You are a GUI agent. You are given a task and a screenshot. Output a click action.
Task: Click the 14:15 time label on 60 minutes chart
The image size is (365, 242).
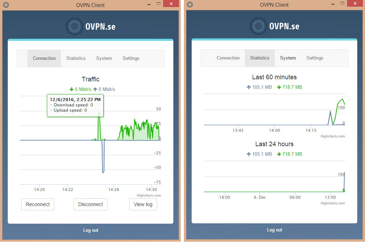[311, 131]
